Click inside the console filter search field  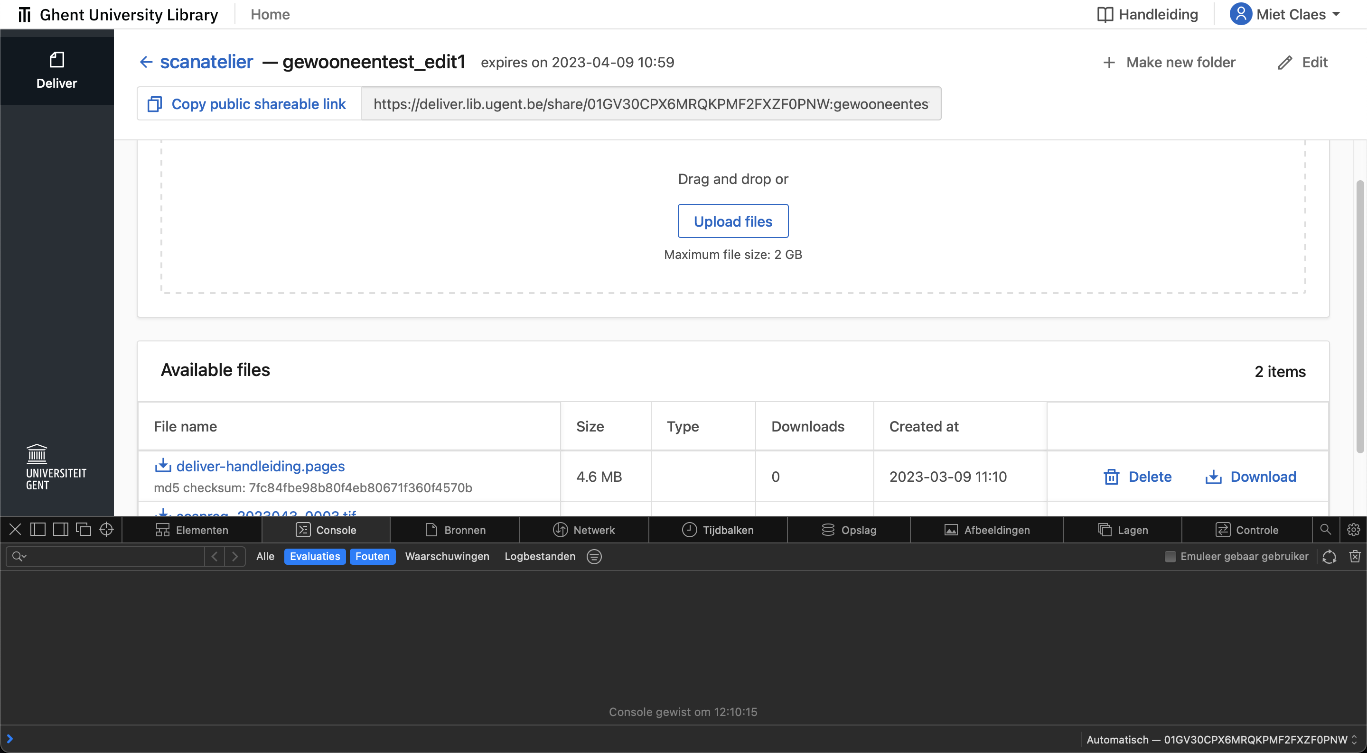(x=103, y=556)
